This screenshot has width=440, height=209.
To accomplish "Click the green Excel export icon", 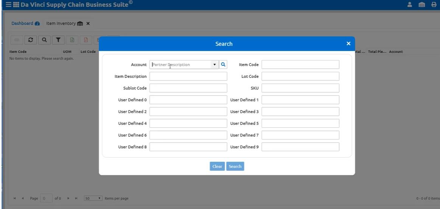I will (x=72, y=40).
